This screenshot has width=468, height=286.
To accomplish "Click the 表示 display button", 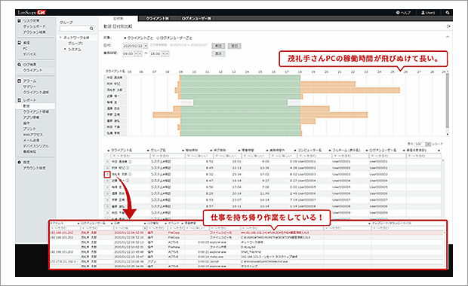I will tap(218, 53).
